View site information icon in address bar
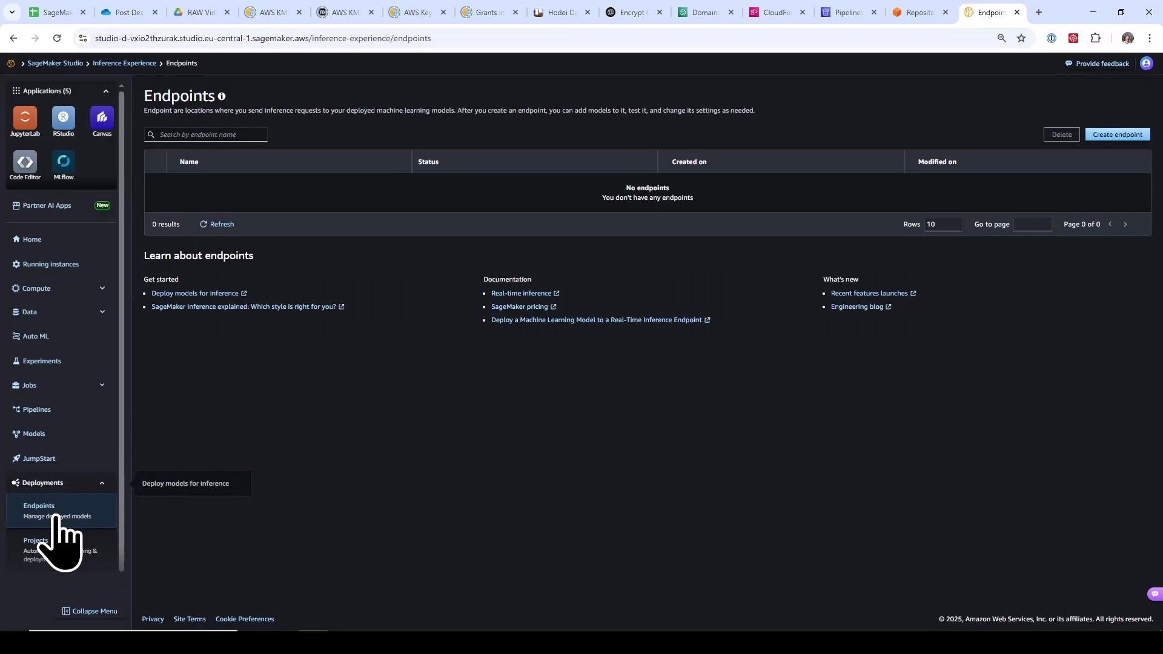 point(83,38)
